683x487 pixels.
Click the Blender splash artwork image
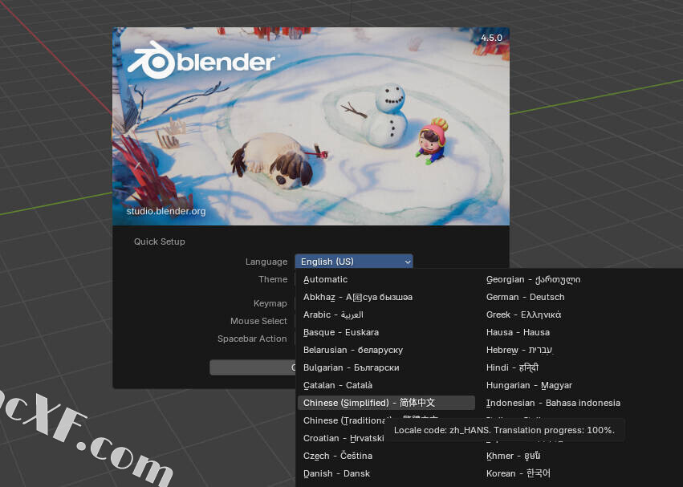(x=311, y=126)
